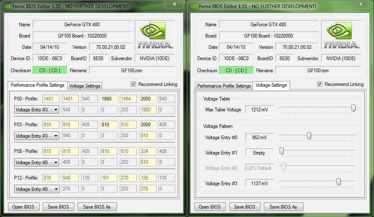Click the Voltage Entry #1 Empty field
This screenshot has height=217, width=374.
(259, 153)
